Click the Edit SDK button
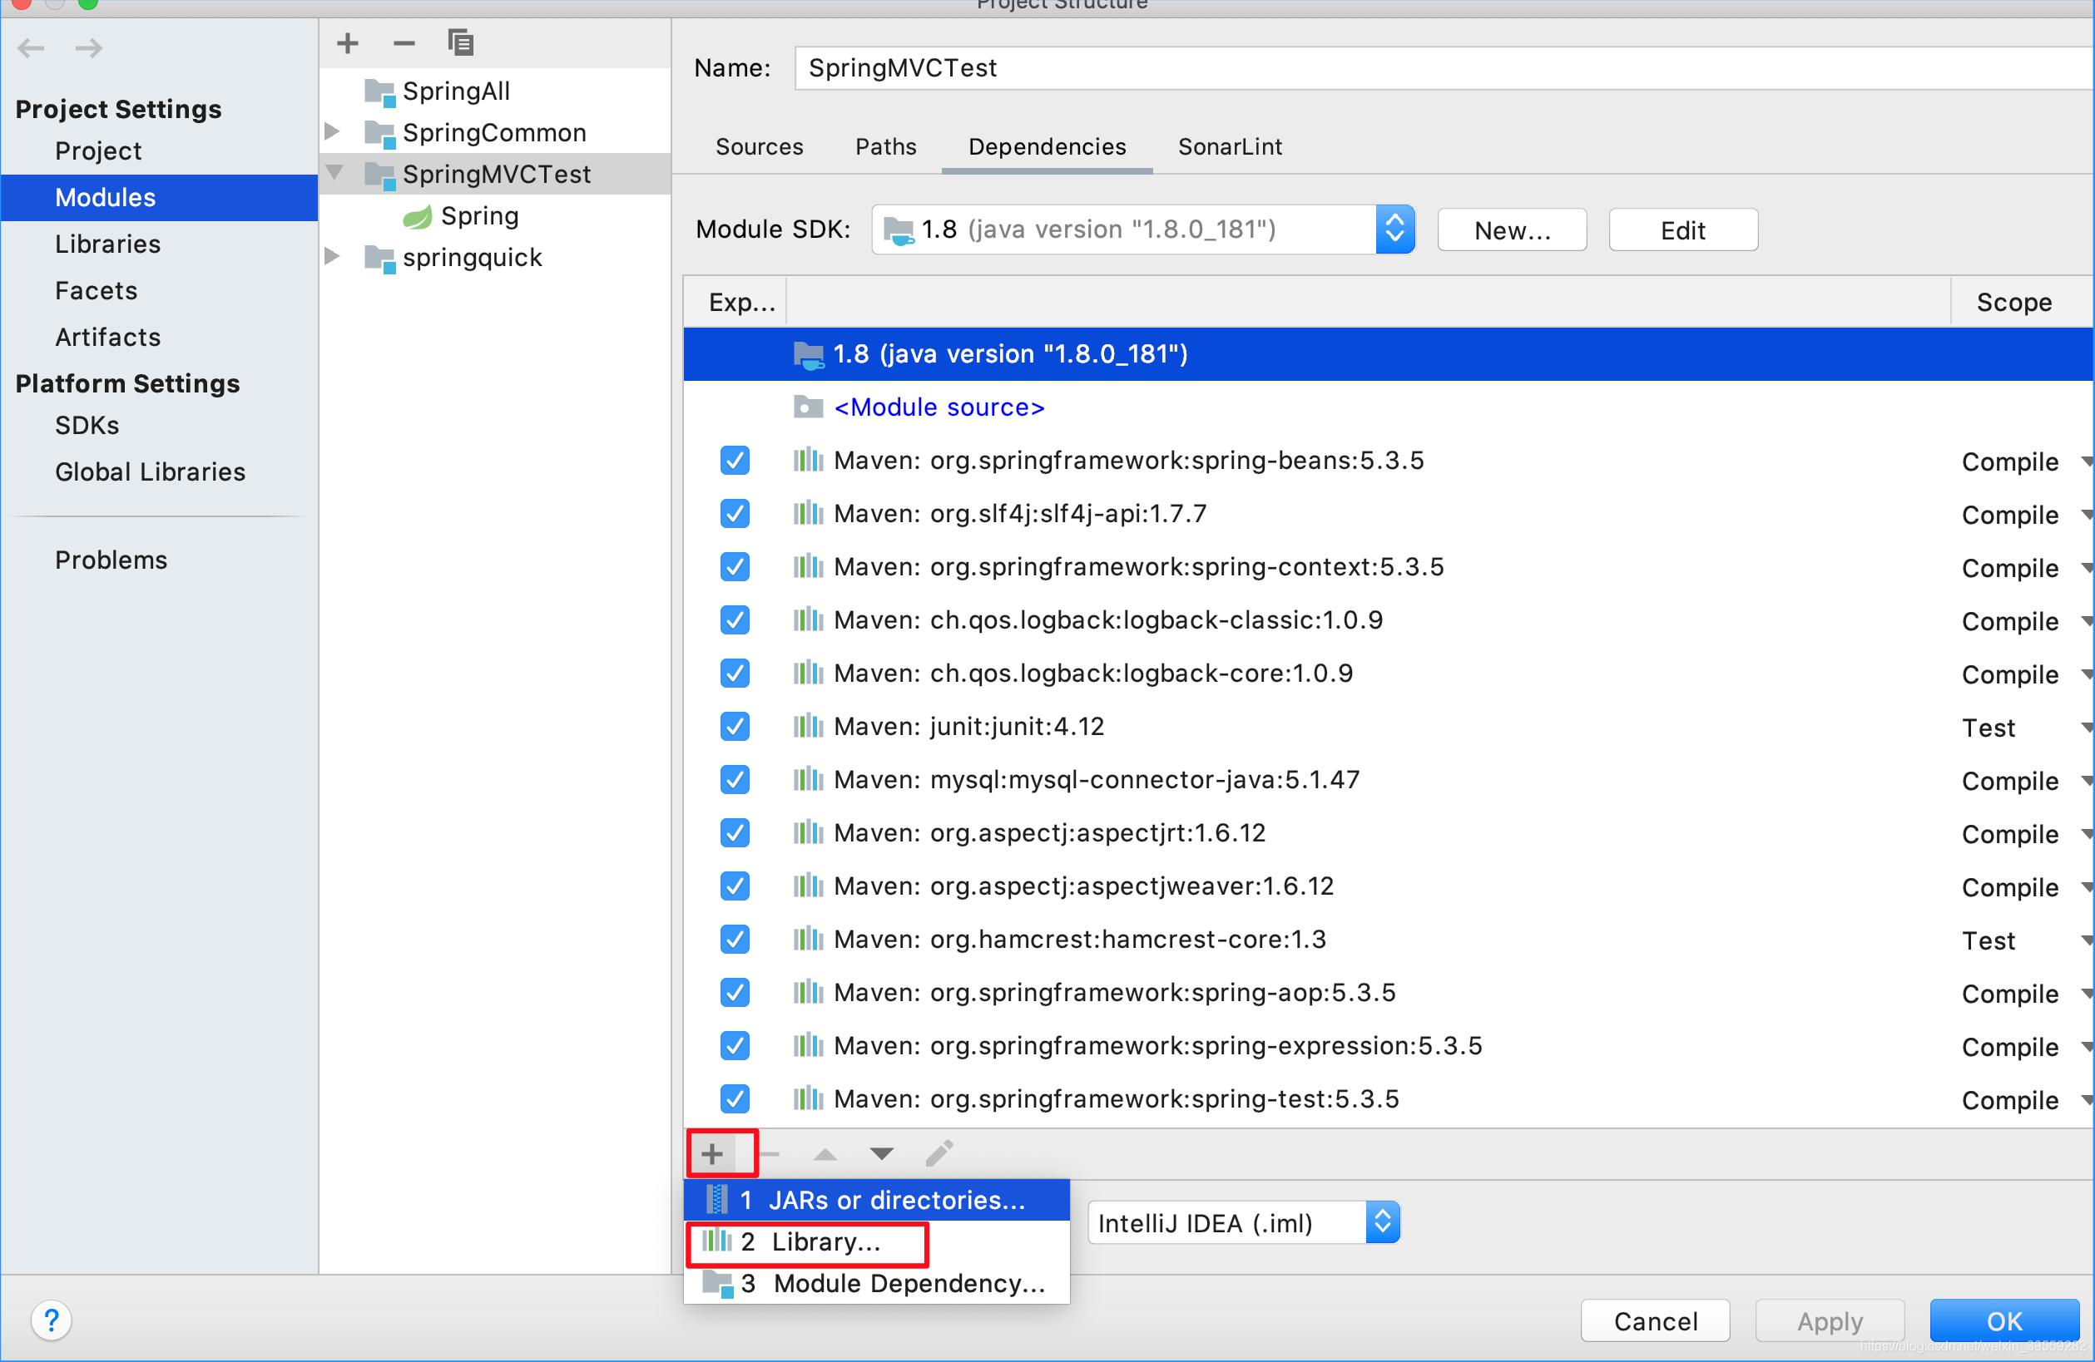Viewport: 2095px width, 1362px height. click(x=1682, y=230)
